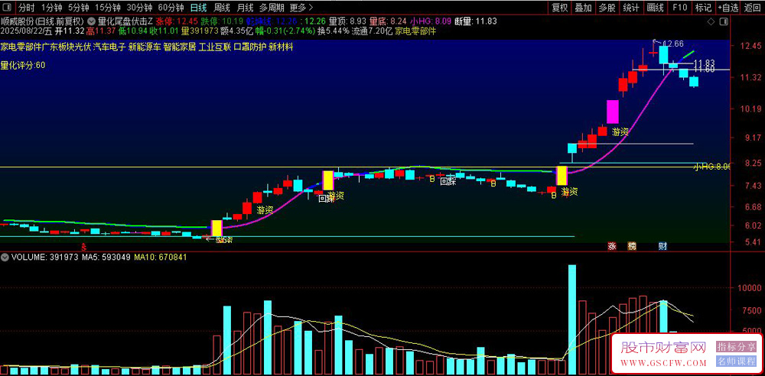This screenshot has height=376, width=765.
Task: Switch to 周线 weekly chart
Action: tap(222, 8)
